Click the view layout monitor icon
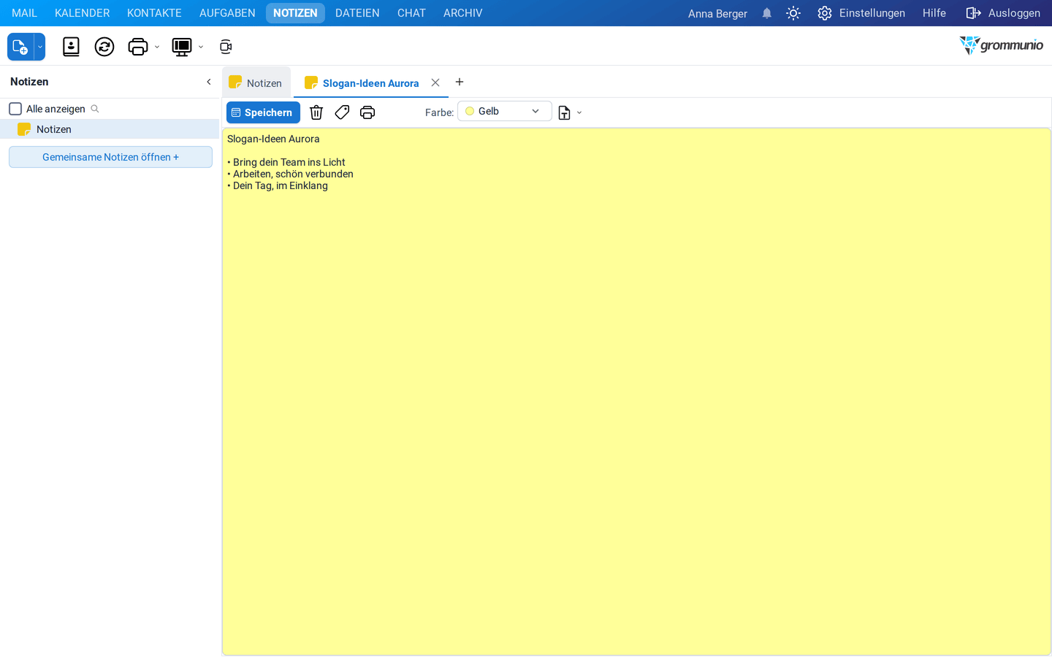 coord(181,47)
